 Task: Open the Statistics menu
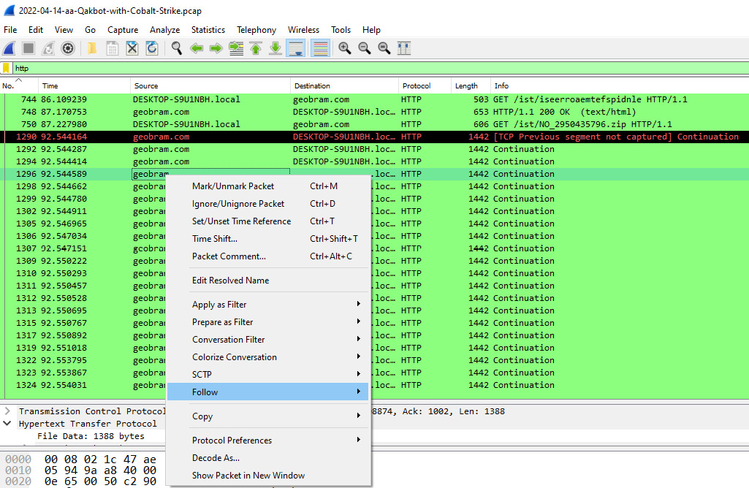[x=208, y=30]
